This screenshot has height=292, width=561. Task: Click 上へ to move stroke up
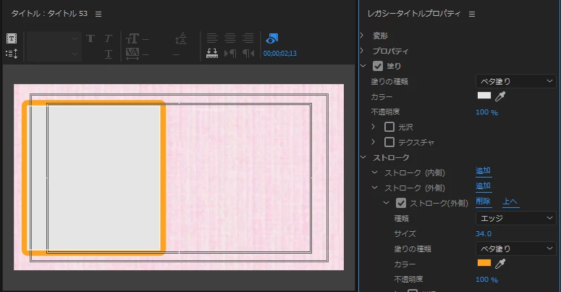[510, 201]
